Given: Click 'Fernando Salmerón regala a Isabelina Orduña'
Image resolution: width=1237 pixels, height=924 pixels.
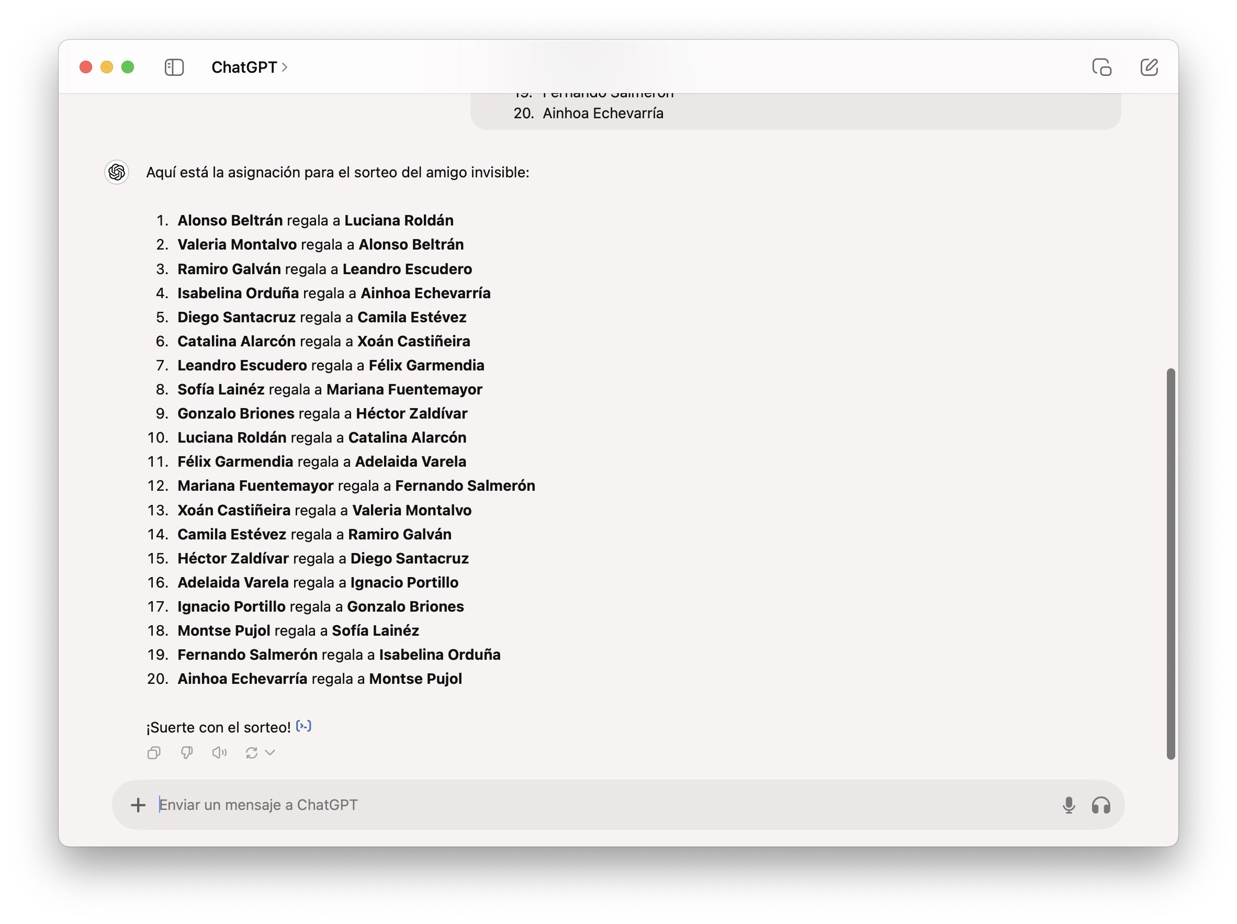Looking at the screenshot, I should [x=339, y=655].
